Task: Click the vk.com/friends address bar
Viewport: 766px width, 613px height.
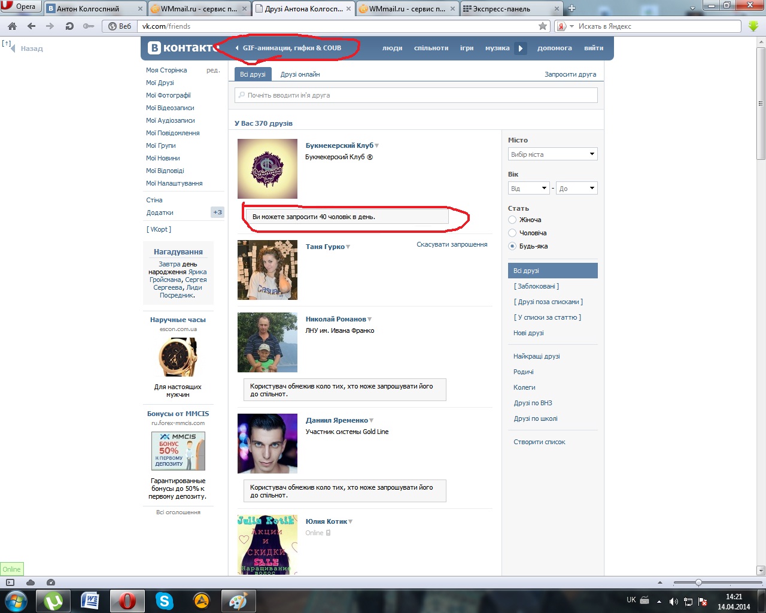Action: click(338, 26)
